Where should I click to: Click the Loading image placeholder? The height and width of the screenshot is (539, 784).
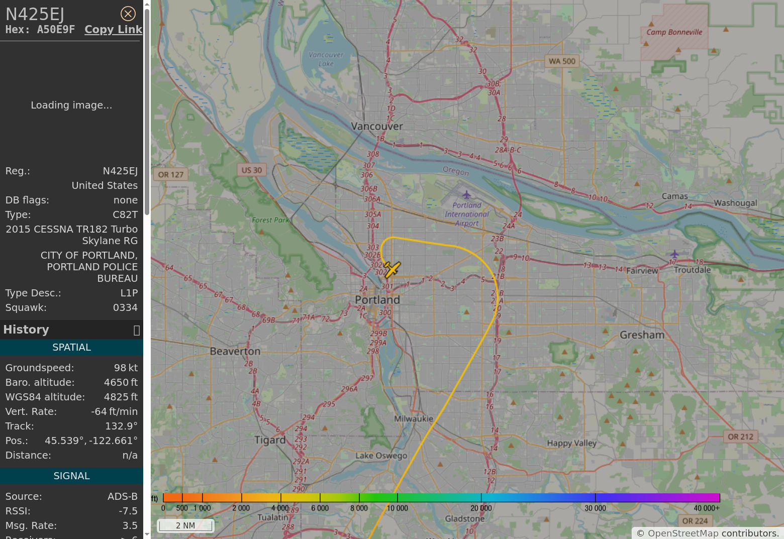tap(71, 105)
